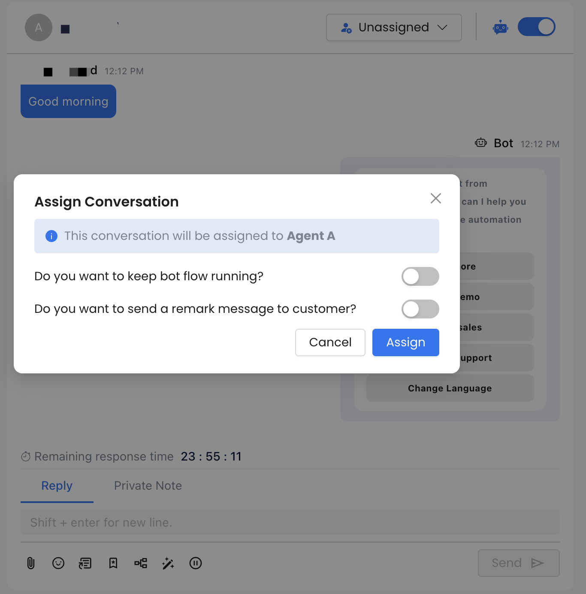The height and width of the screenshot is (594, 586).
Task: Open the Unassigned agent dropdown
Action: (394, 27)
